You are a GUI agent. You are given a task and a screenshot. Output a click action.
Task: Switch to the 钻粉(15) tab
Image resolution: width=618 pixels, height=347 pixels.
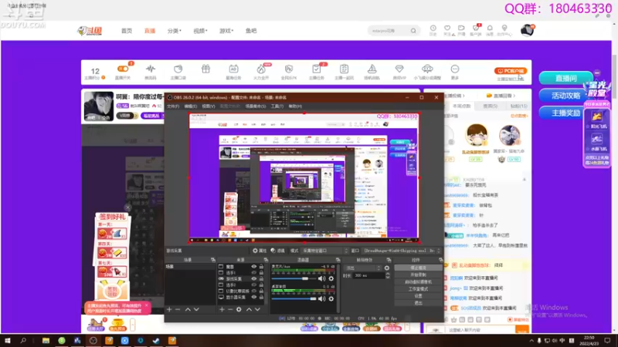click(x=518, y=106)
